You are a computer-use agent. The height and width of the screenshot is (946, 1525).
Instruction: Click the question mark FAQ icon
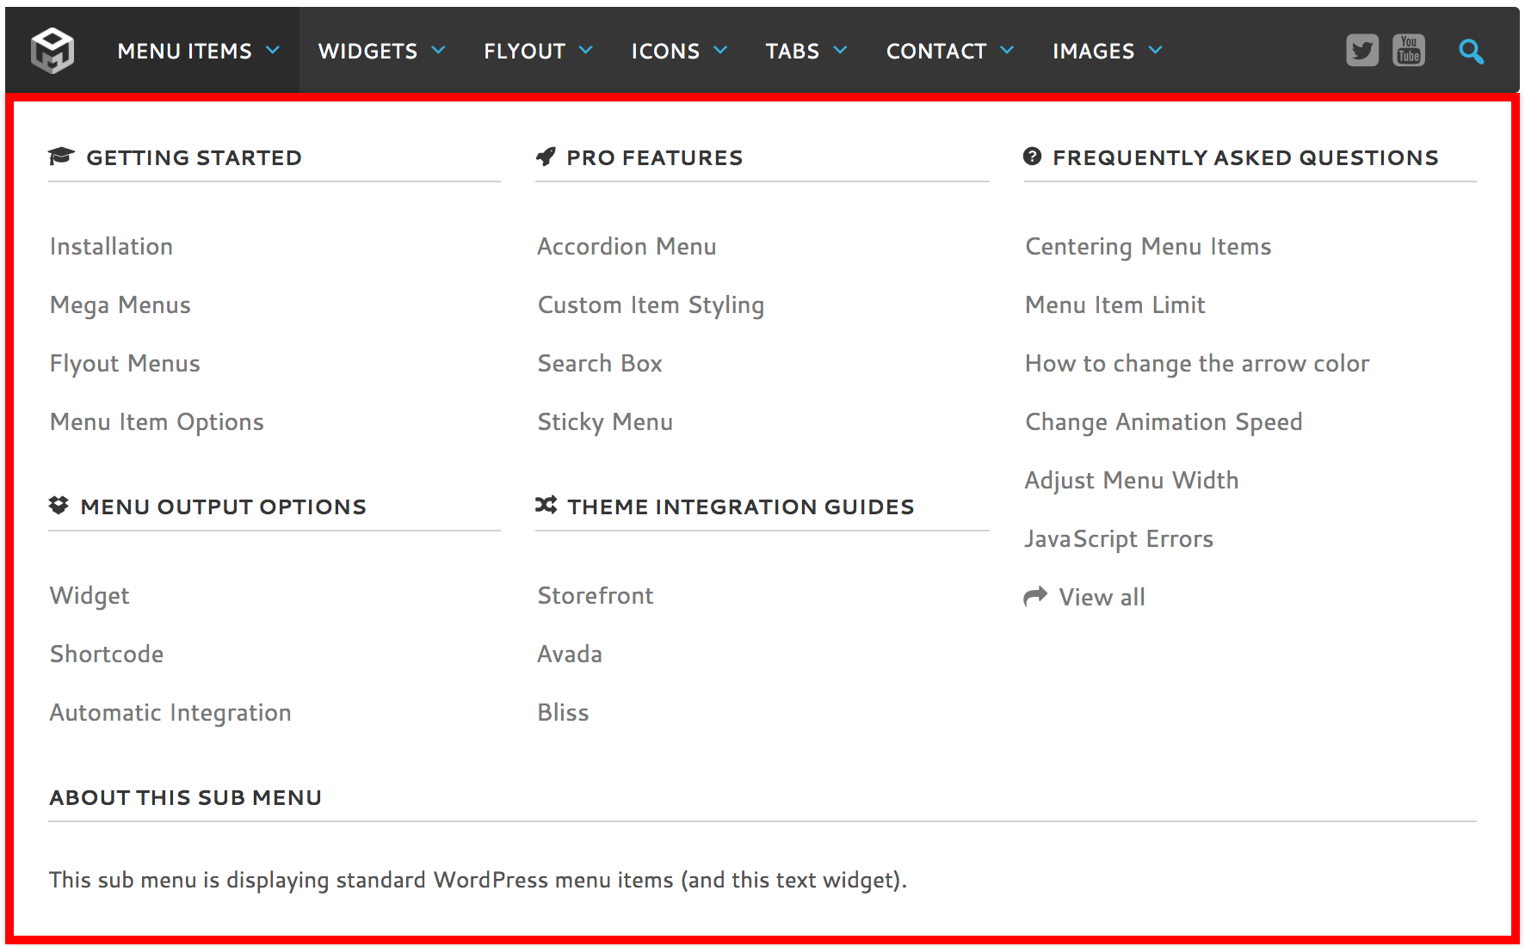pos(1033,157)
